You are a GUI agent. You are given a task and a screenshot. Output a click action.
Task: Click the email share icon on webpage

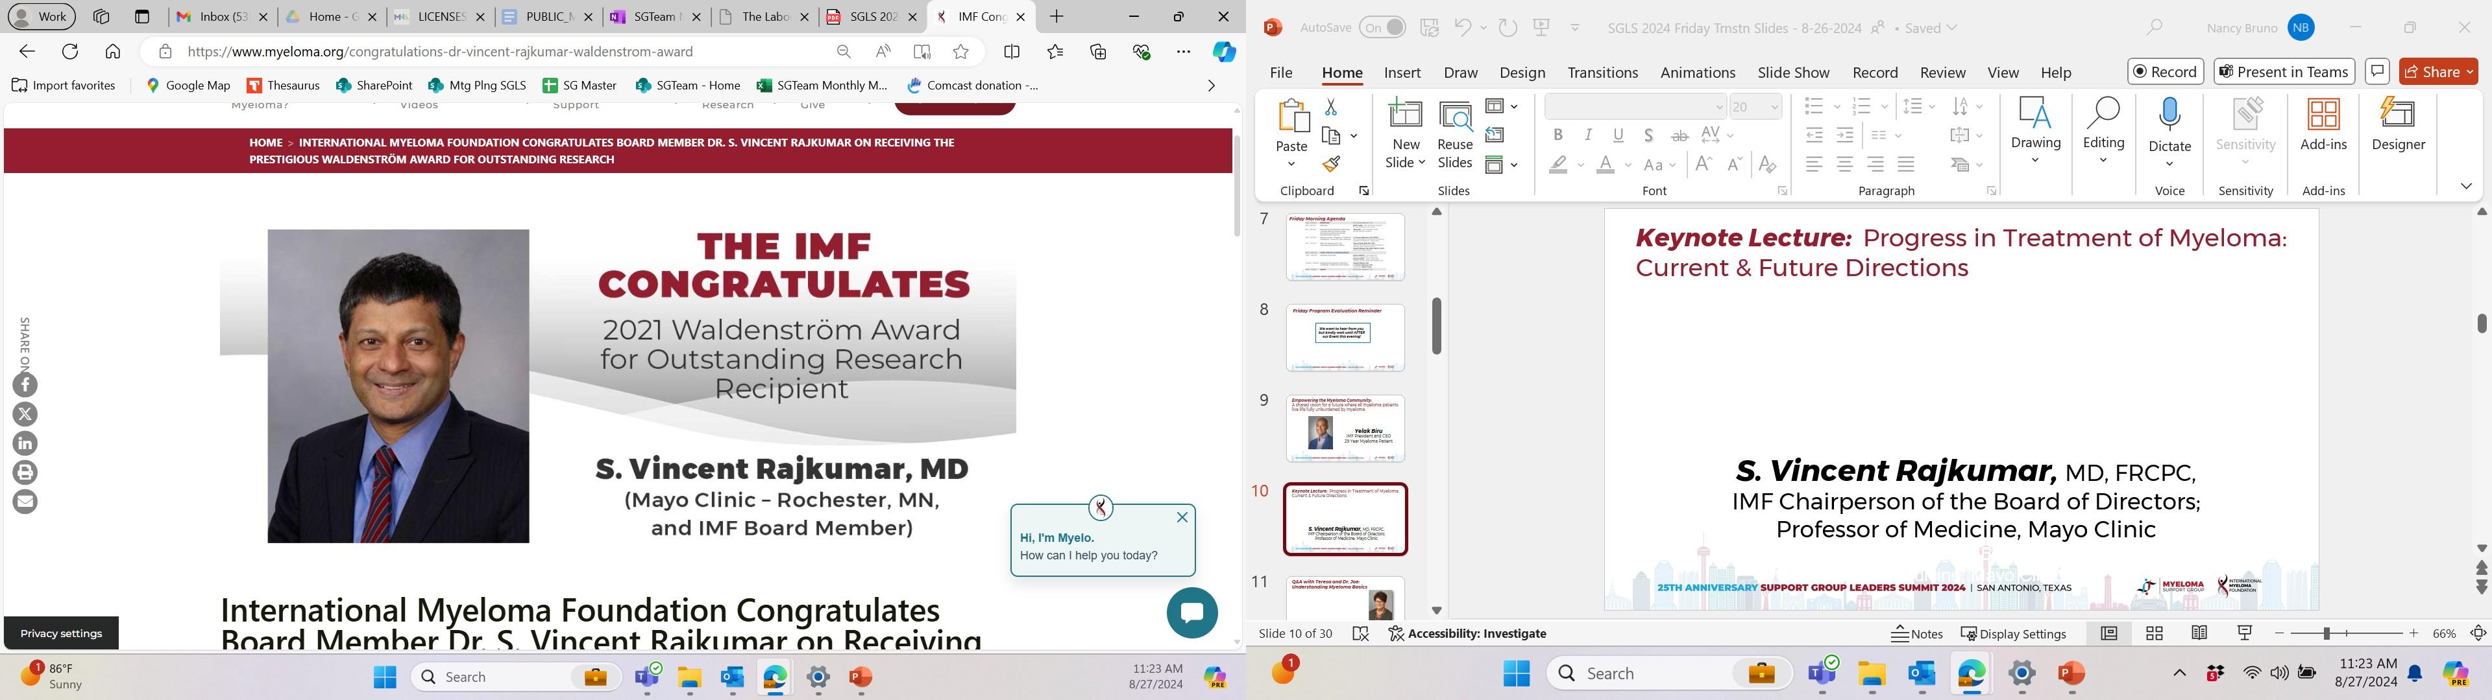(x=25, y=502)
